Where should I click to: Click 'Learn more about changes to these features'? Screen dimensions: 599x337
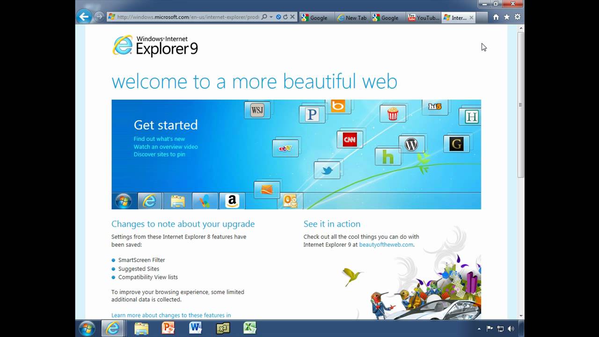click(171, 315)
